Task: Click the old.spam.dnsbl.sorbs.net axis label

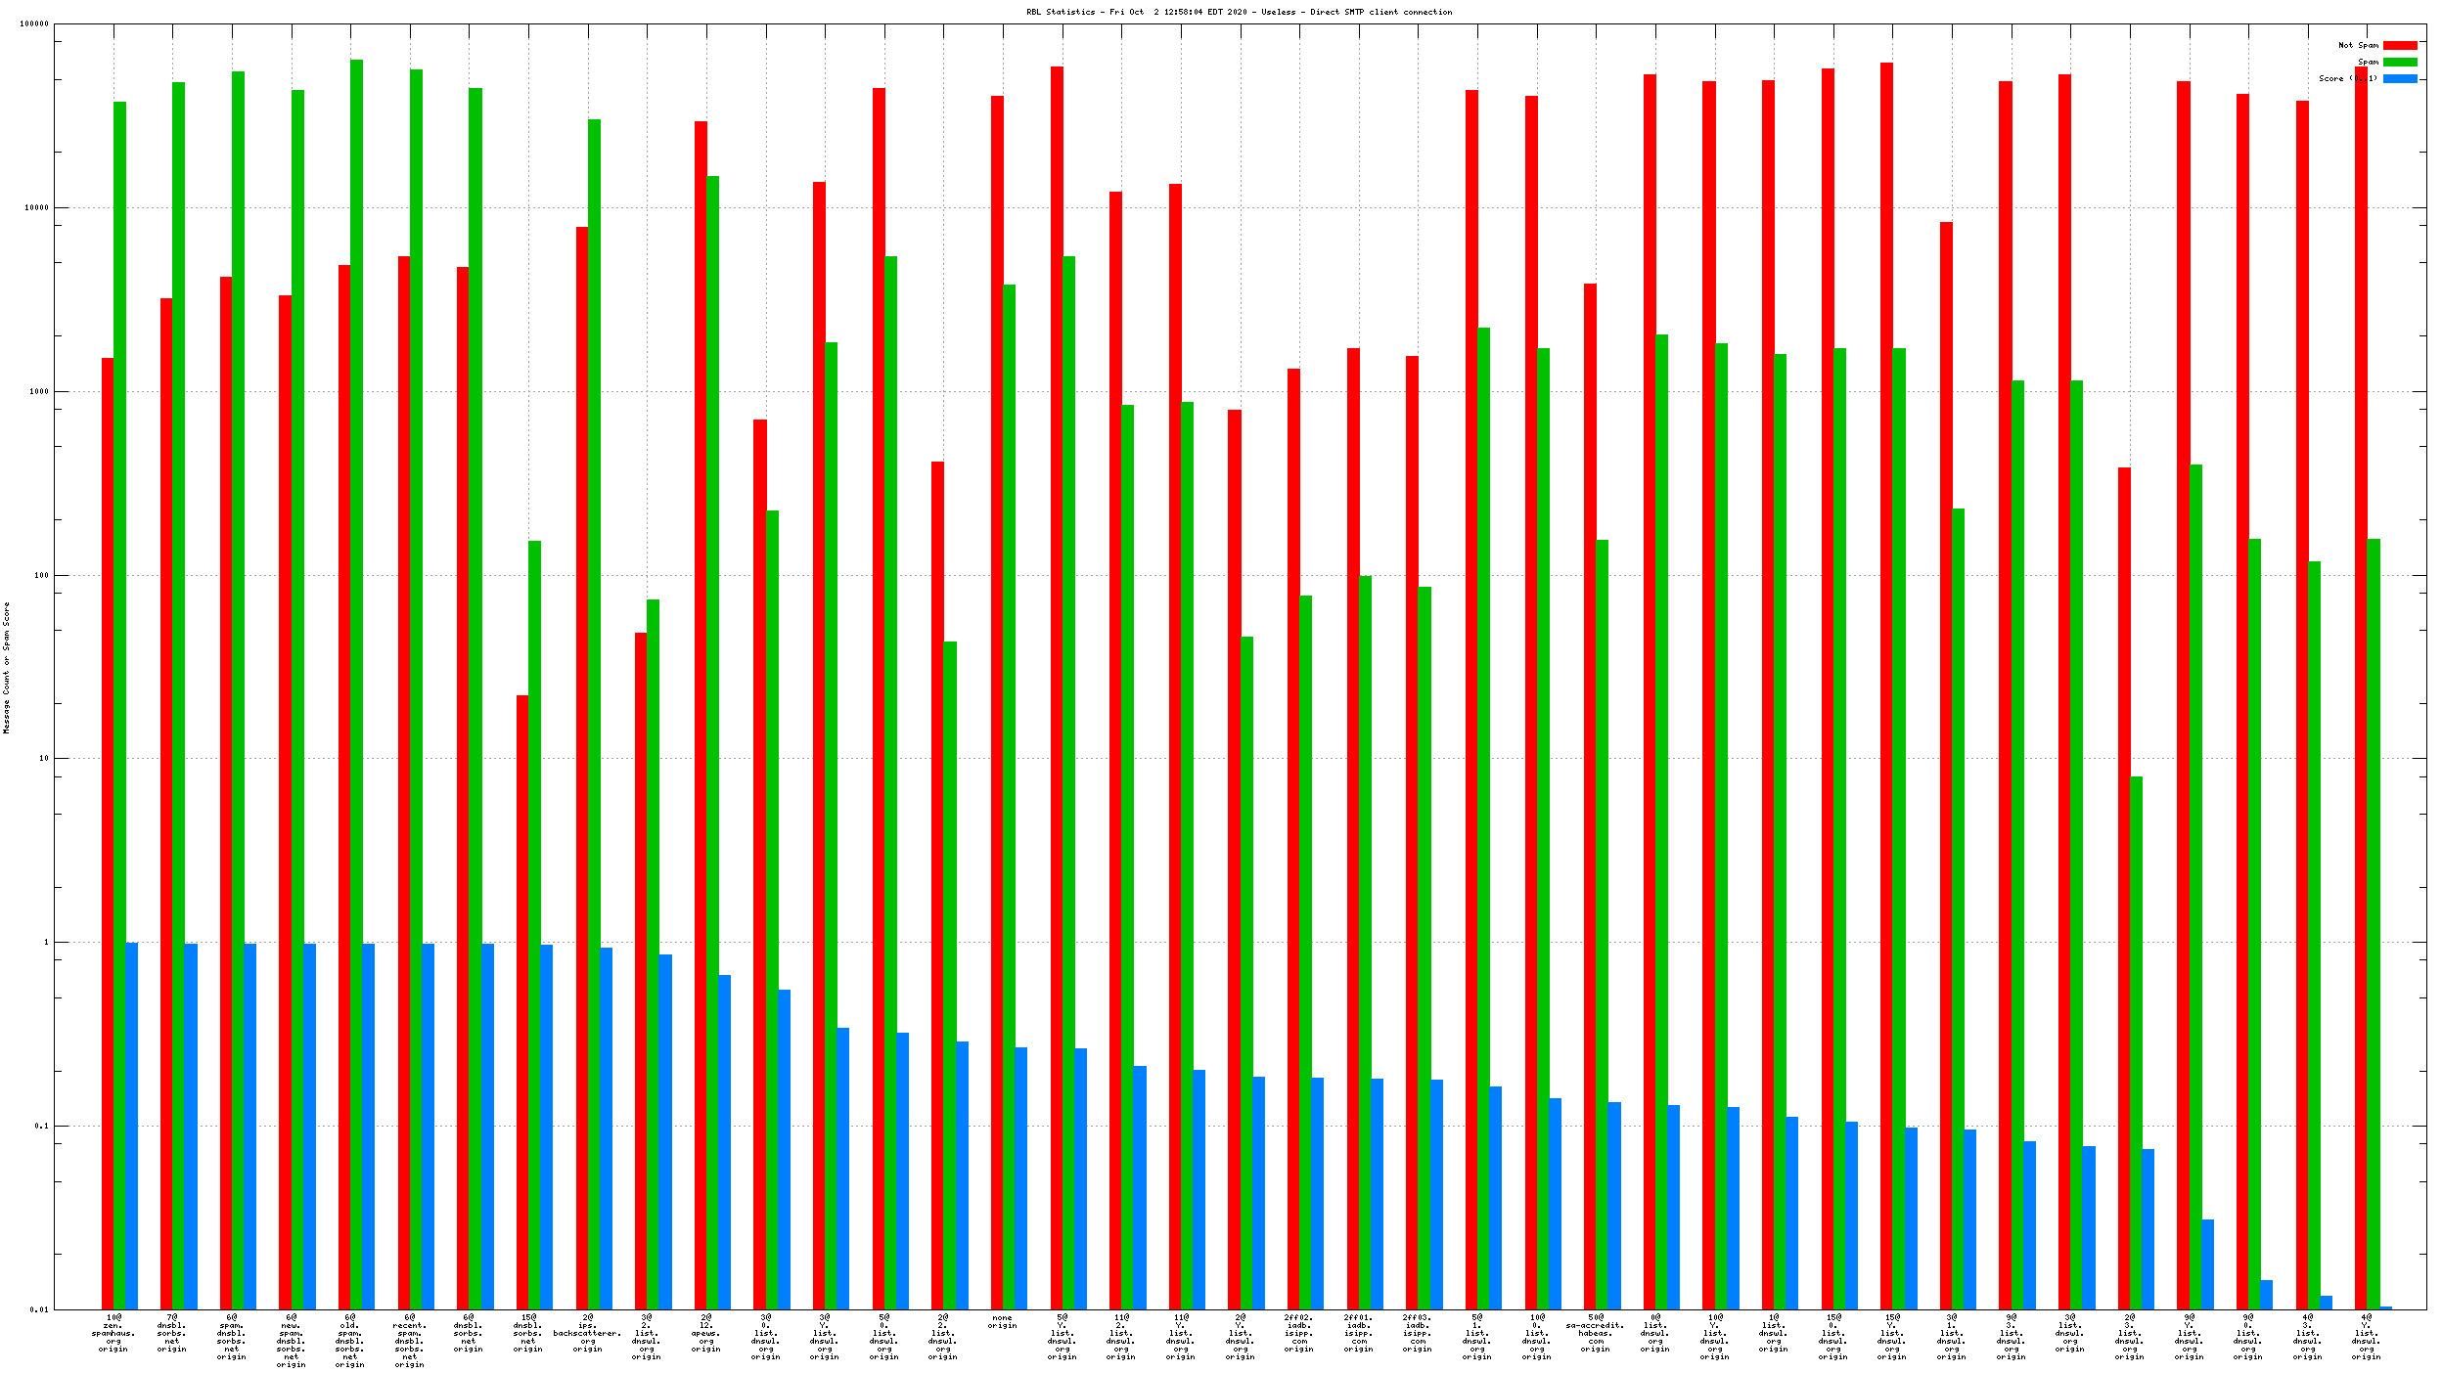Action: point(350,1342)
